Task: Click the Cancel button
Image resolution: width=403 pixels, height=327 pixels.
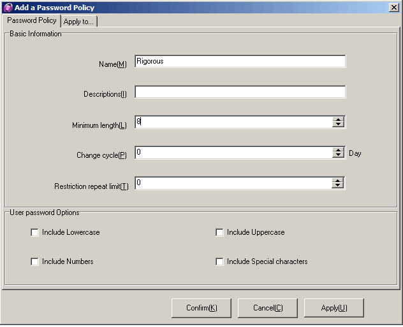Action: 268,308
